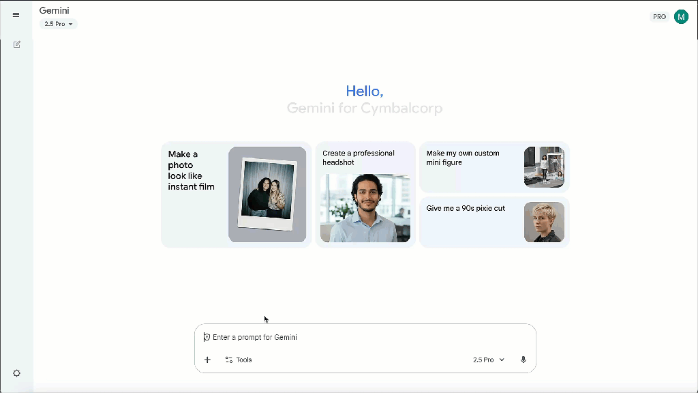Choose Create a professional headshot suggestion
The width and height of the screenshot is (698, 393).
tap(365, 194)
